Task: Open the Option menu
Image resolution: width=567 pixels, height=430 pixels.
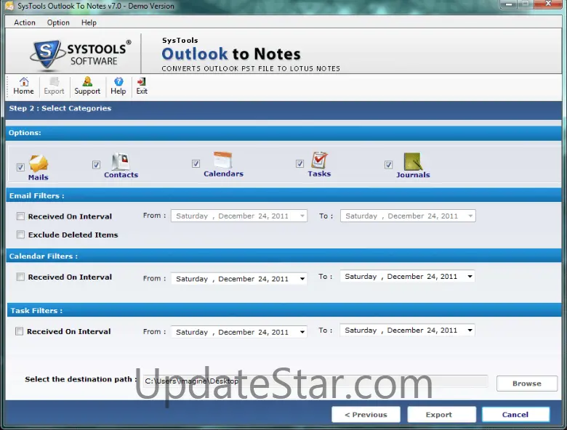Action: pyautogui.click(x=58, y=23)
